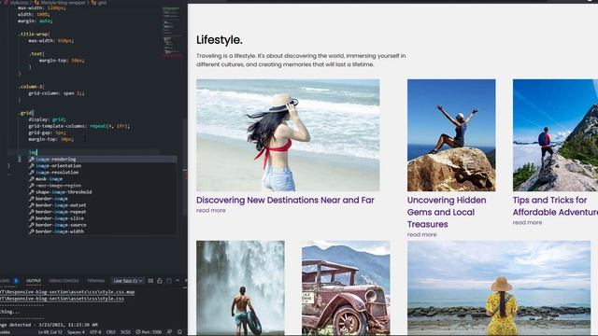Switch to the OUTPUT panel tab
This screenshot has width=598, height=336.
[34, 281]
